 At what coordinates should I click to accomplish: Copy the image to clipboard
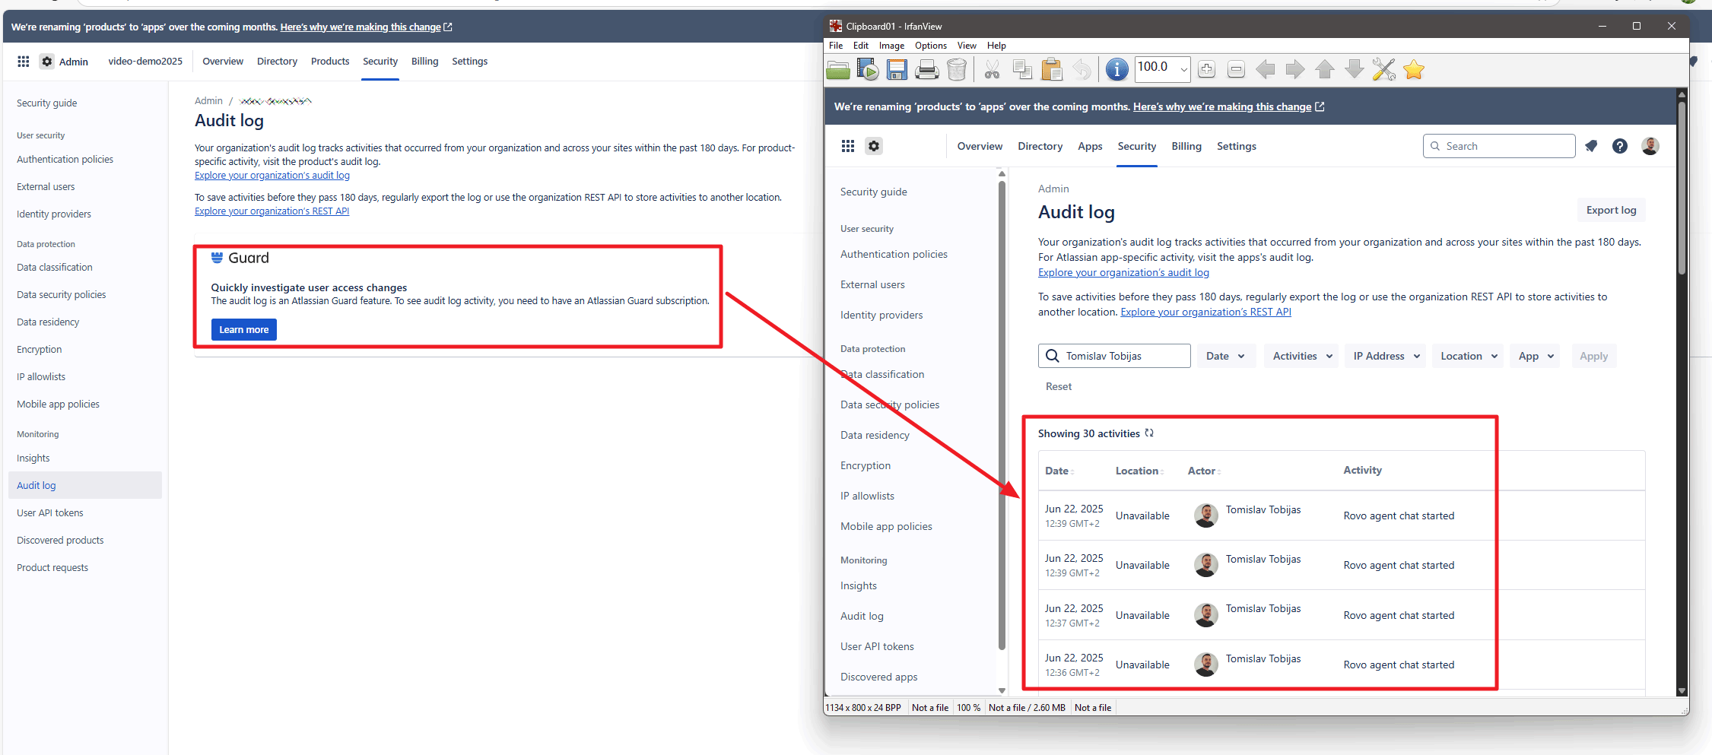pos(1022,69)
